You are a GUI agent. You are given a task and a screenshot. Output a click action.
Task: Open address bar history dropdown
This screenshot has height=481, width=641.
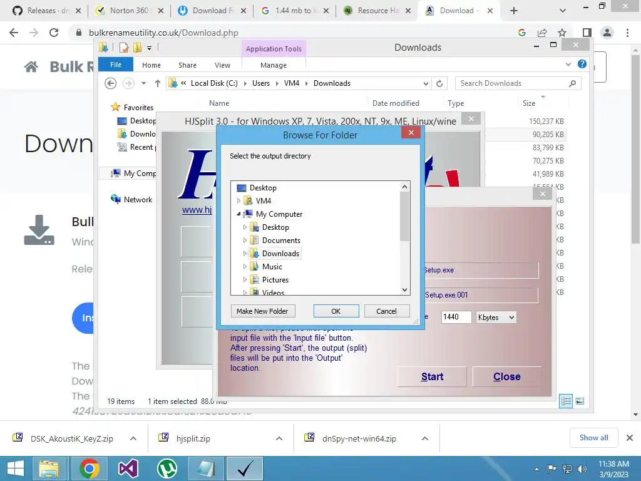tap(426, 83)
